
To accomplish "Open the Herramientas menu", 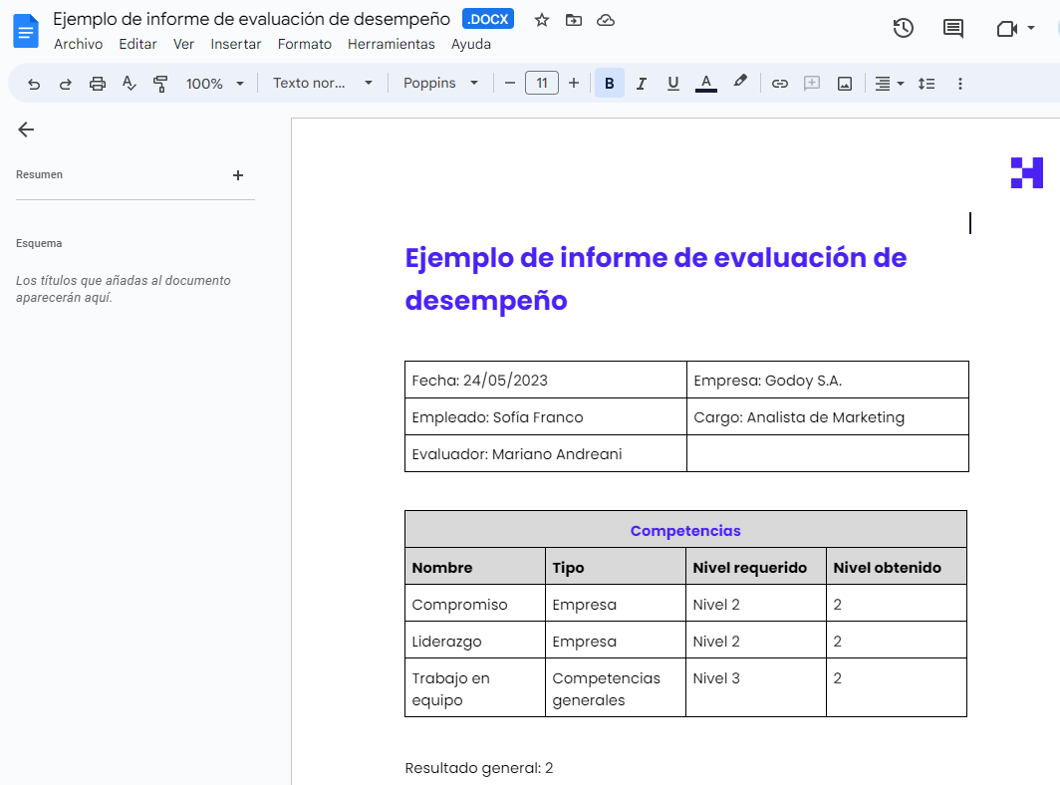I will [x=391, y=44].
